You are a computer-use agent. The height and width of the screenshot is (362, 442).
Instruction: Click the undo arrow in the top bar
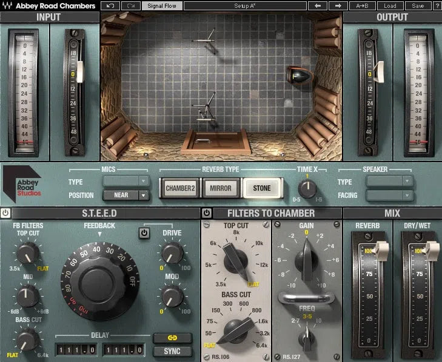pos(110,5)
